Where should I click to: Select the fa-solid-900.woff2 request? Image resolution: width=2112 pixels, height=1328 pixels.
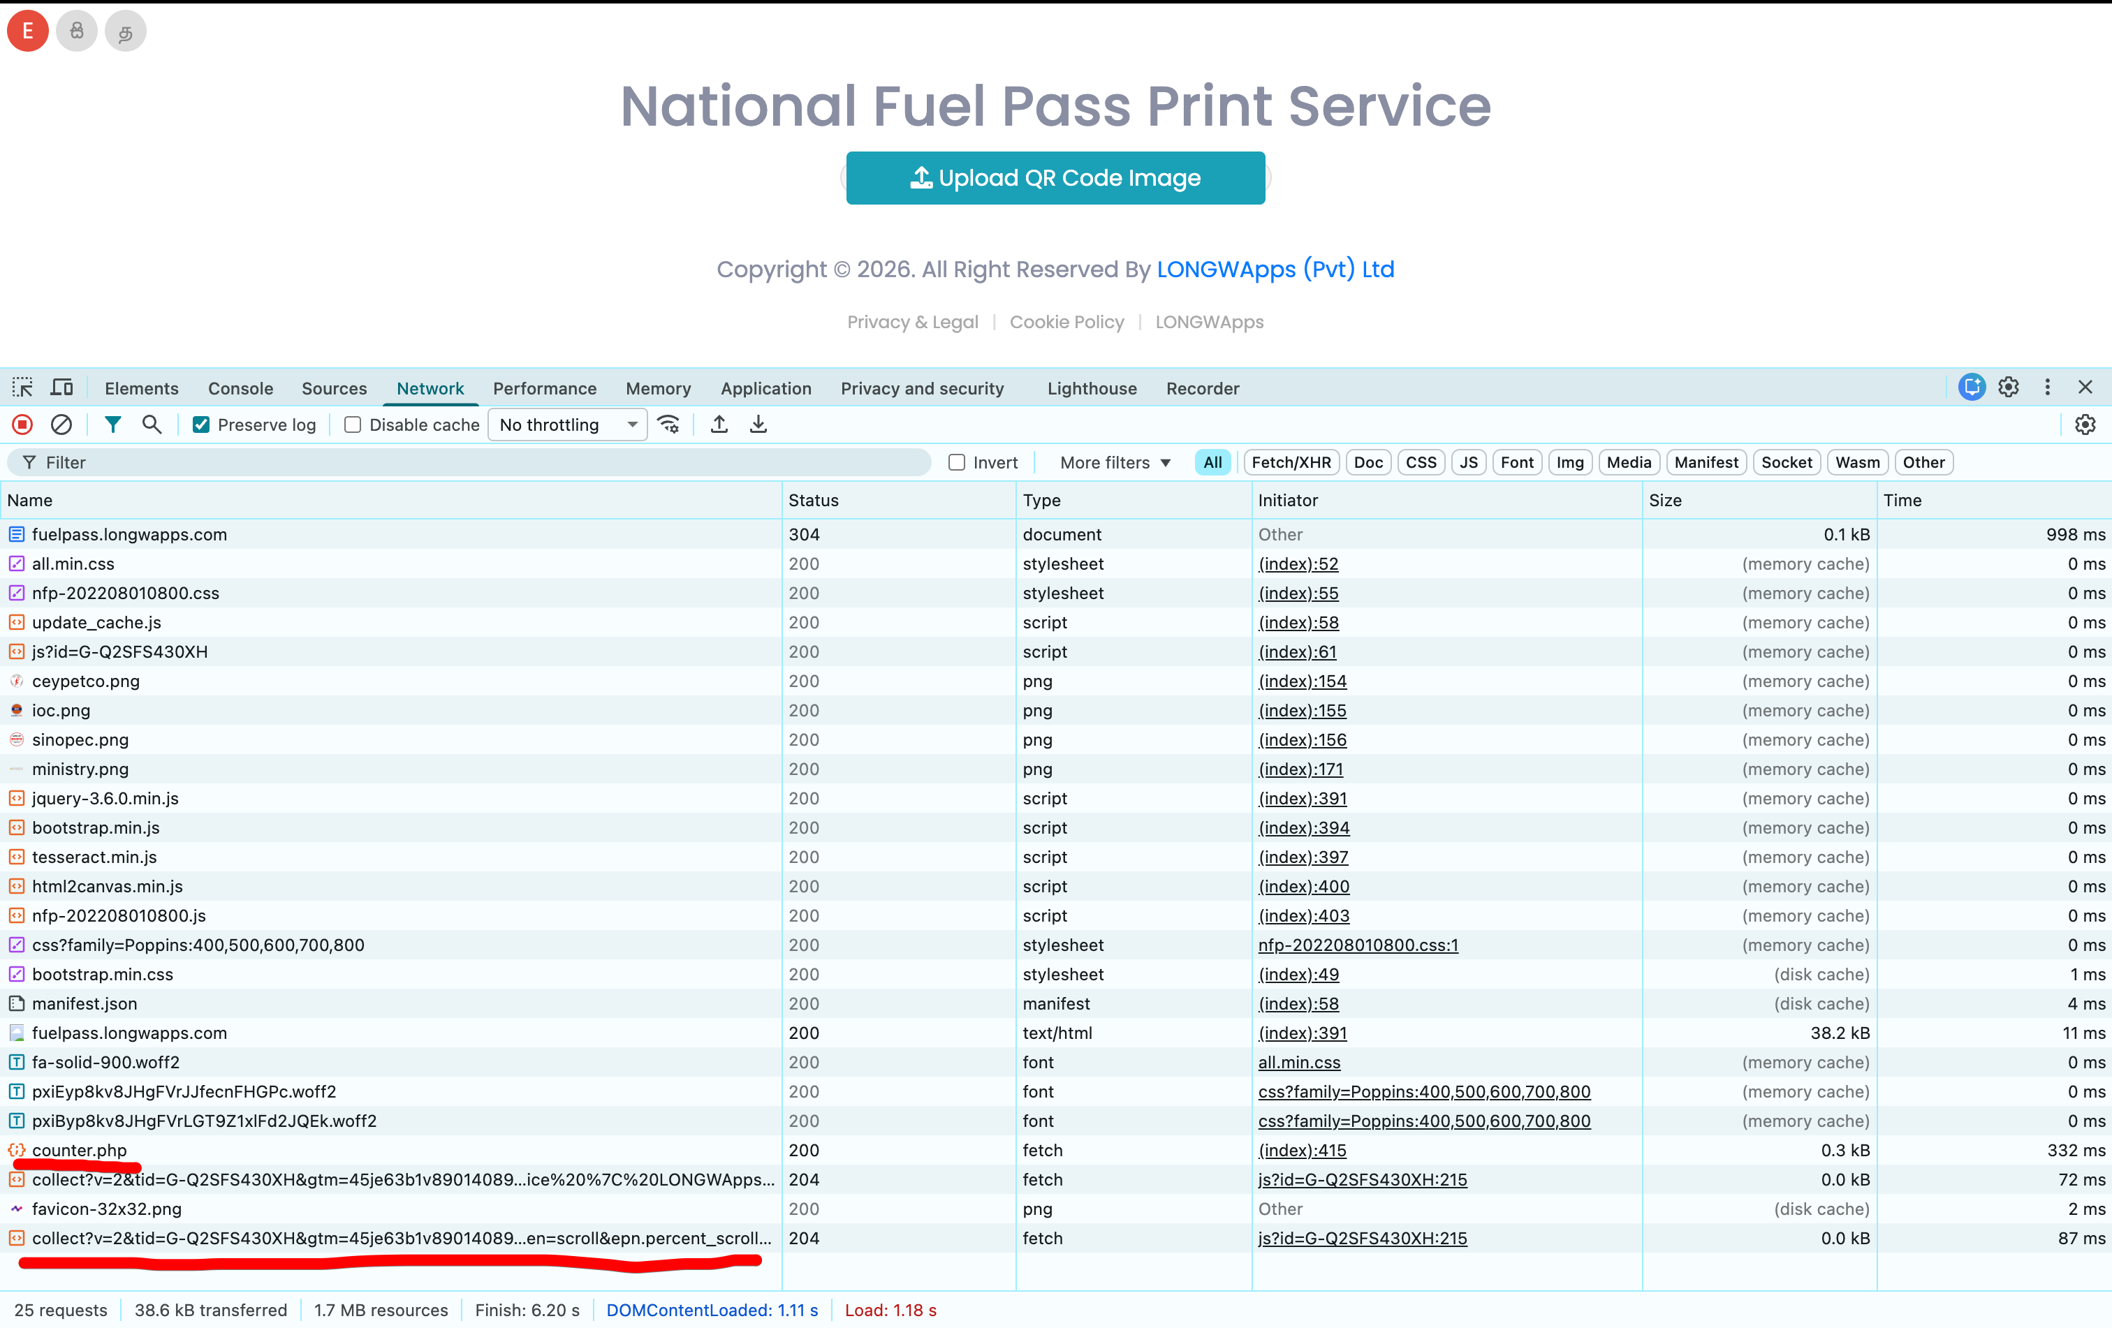pyautogui.click(x=1056, y=1061)
